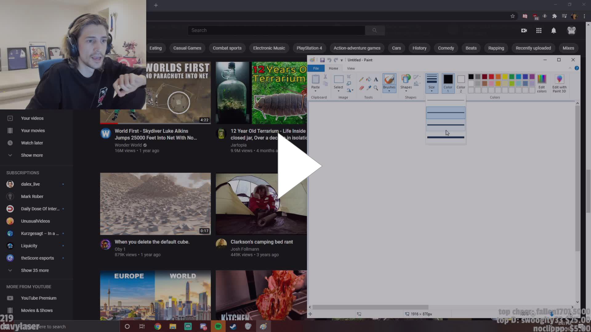591x332 pixels.
Task: Open Spotify from the taskbar
Action: (218, 326)
